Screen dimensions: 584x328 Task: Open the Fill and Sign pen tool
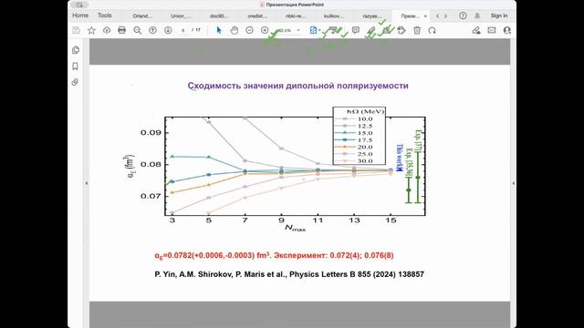pyautogui.click(x=476, y=30)
